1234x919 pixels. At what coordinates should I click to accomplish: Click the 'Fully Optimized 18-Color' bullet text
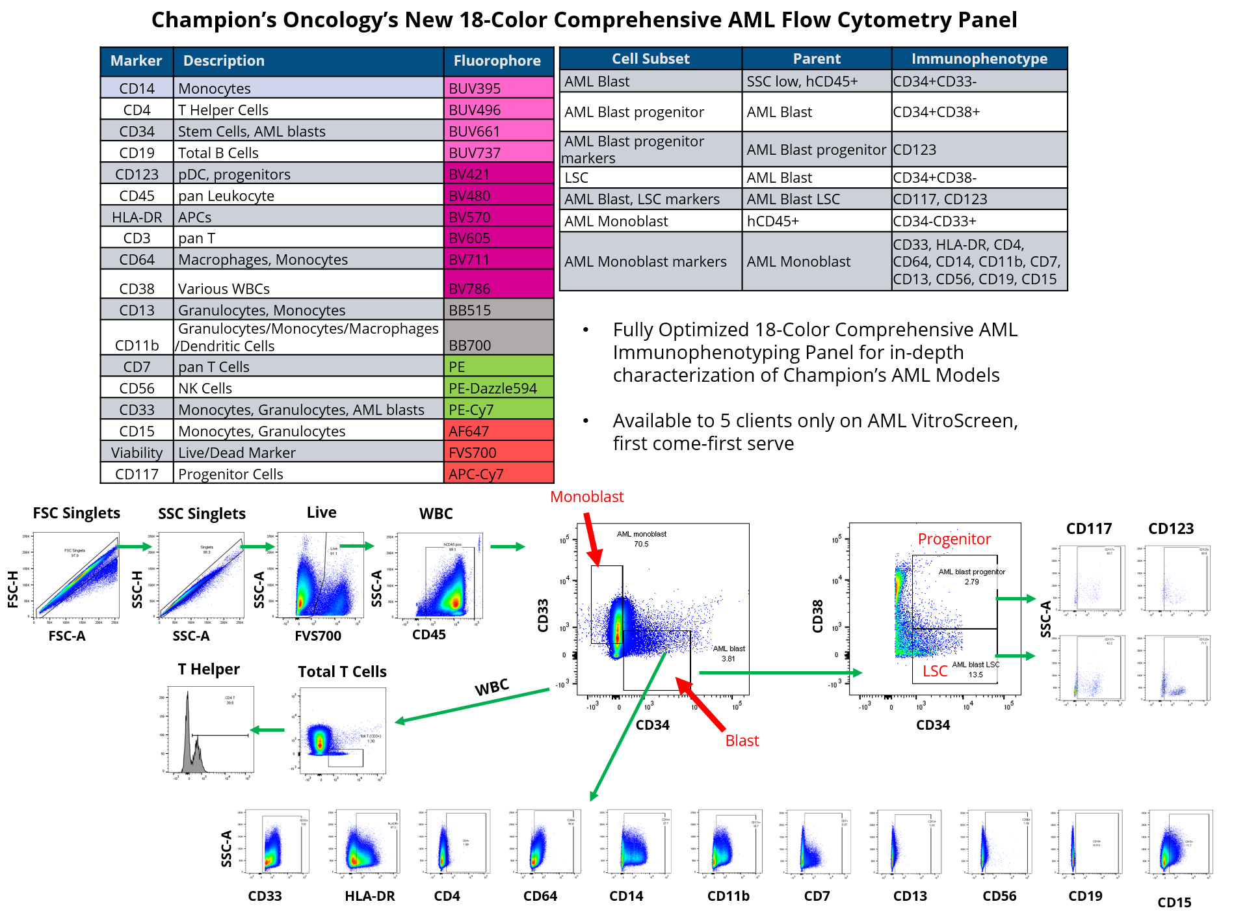[x=815, y=352]
